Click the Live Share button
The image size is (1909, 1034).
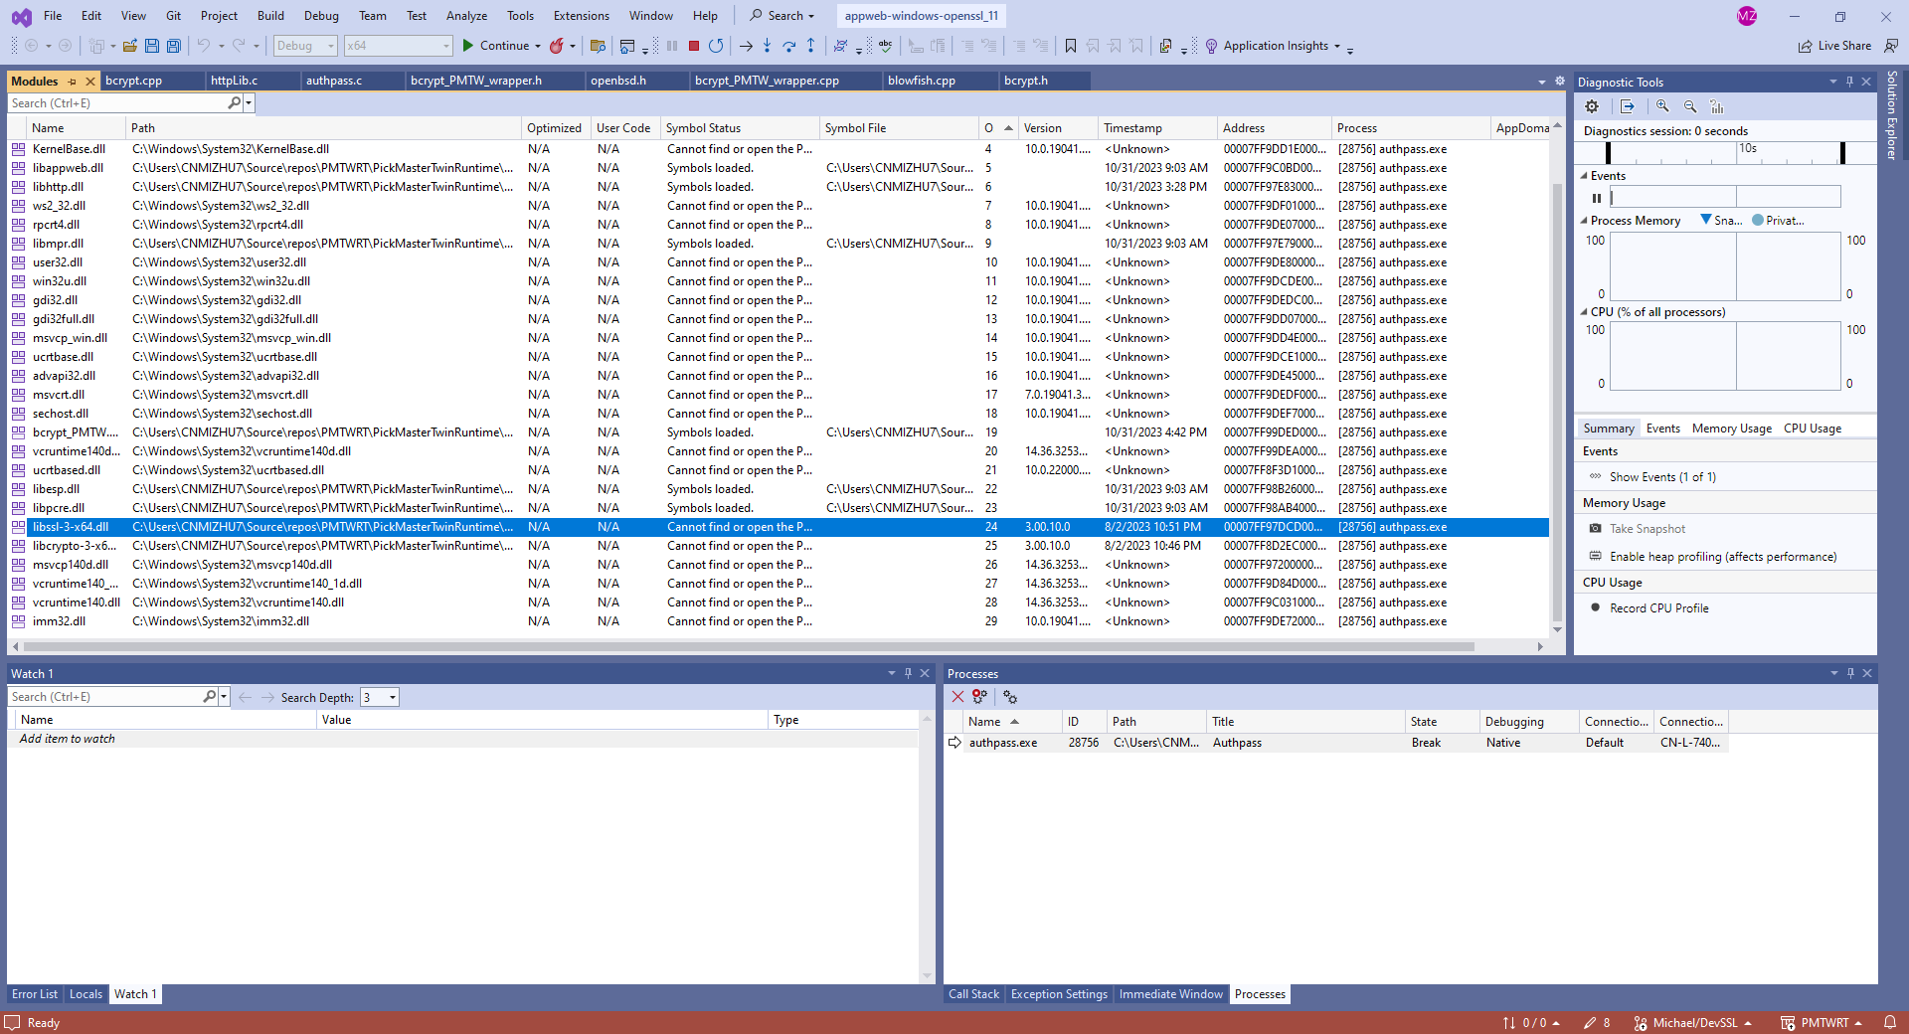click(1834, 46)
